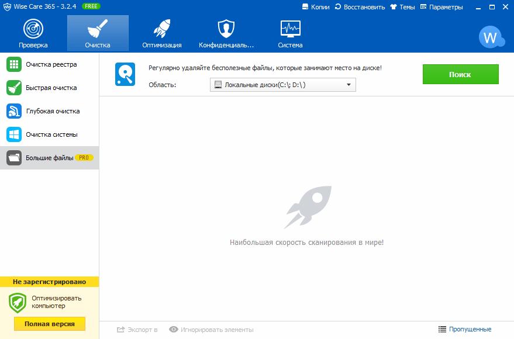Click the Полная версия button
The height and width of the screenshot is (339, 514).
tap(50, 324)
